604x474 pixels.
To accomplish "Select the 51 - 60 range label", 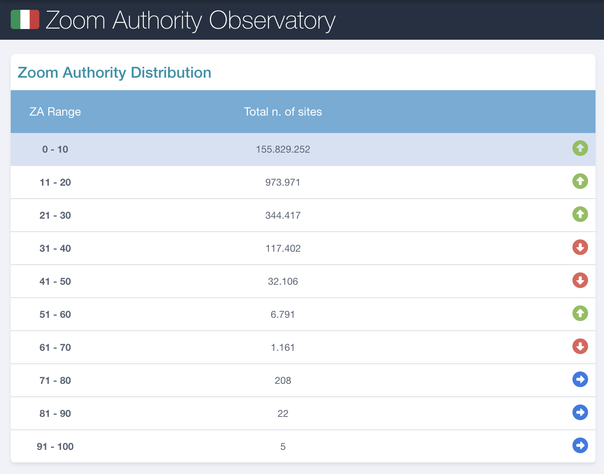I will tap(55, 315).
